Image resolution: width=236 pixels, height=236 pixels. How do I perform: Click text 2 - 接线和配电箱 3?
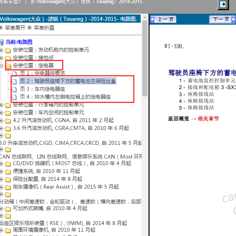[x=207, y=87]
